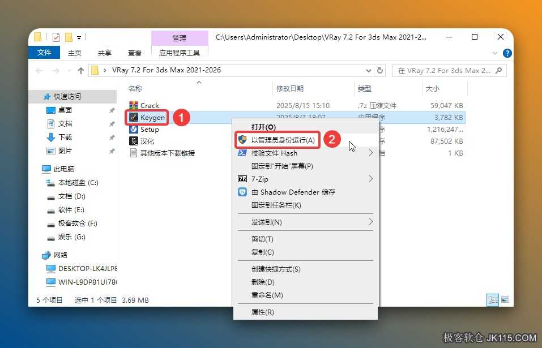Open the 文件 ribbon tab

[x=44, y=53]
